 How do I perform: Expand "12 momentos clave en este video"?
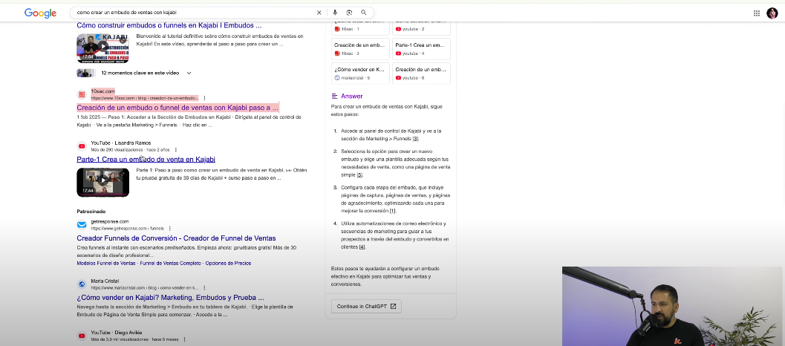click(x=189, y=73)
